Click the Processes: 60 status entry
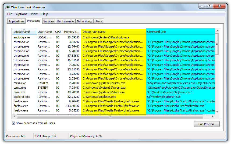This screenshot has width=231, height=144. (15, 136)
